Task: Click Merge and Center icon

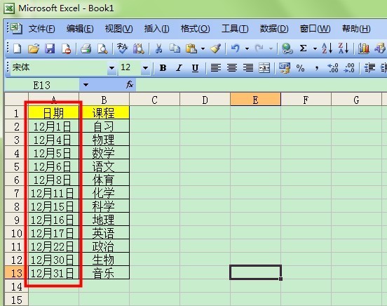Action: tap(264, 67)
